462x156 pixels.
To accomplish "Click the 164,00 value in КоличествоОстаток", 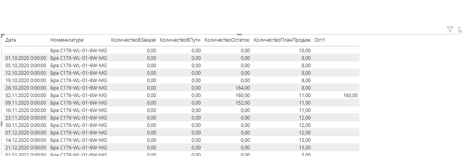I will [x=243, y=88].
